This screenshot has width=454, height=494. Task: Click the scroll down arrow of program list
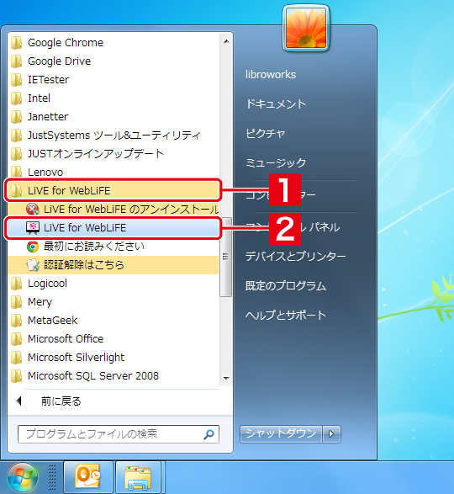coord(226,378)
